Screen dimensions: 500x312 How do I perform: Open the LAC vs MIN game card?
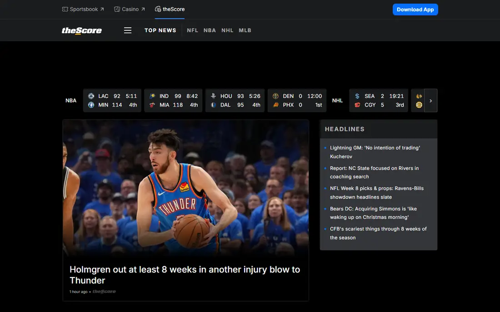(x=112, y=101)
